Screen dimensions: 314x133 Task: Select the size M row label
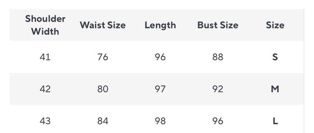(275, 89)
